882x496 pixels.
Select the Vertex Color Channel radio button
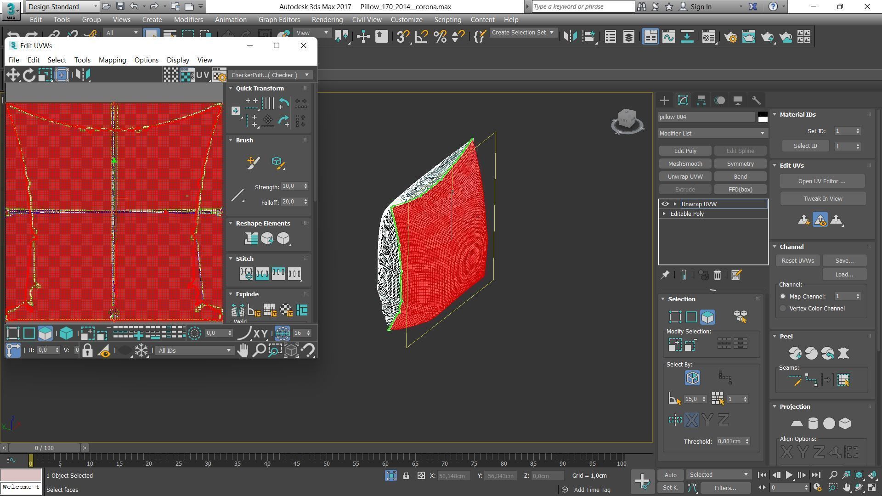[x=783, y=309]
